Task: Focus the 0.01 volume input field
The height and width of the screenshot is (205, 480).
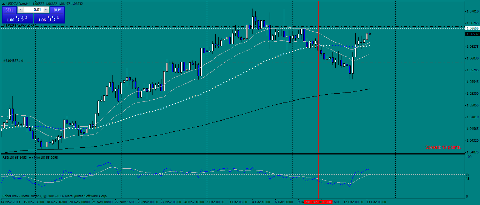Action: click(33, 10)
